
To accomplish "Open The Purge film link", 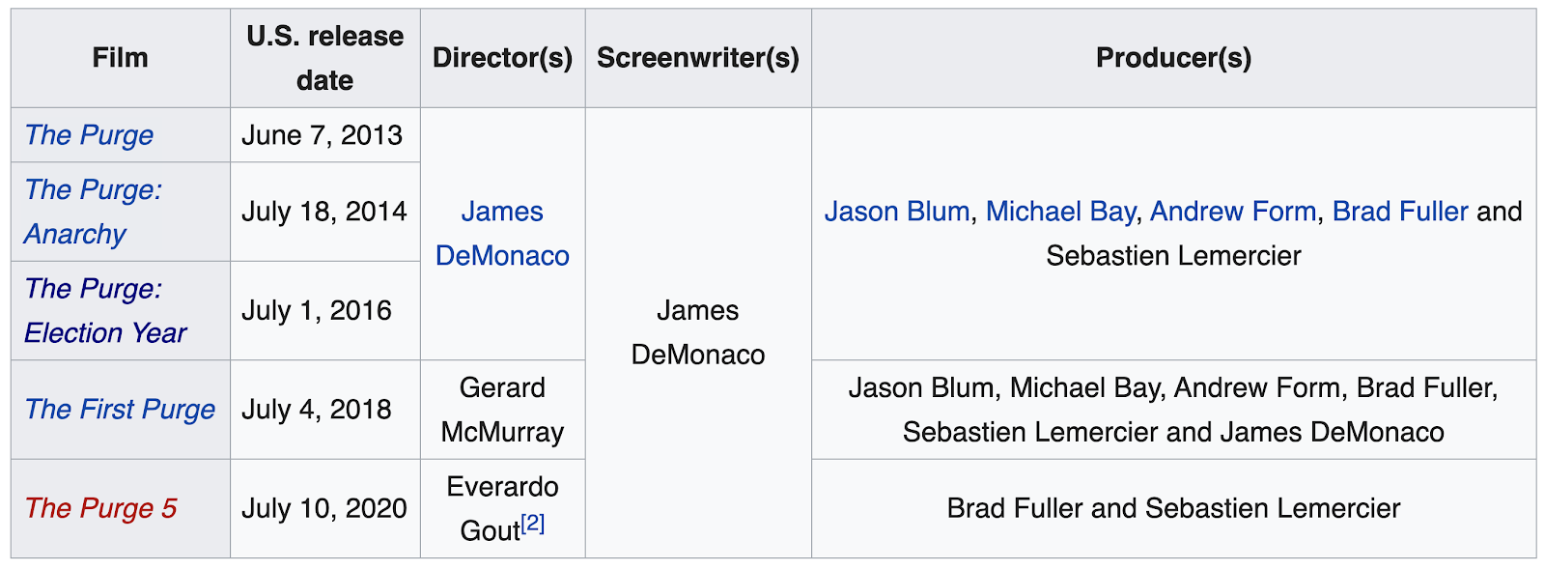I will coord(89,135).
